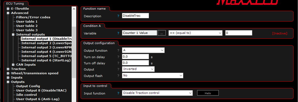
Task: Click Output flash help question mark
Action: click(118, 76)
